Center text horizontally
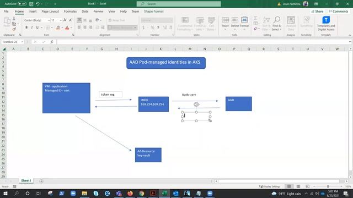 pos(85,28)
